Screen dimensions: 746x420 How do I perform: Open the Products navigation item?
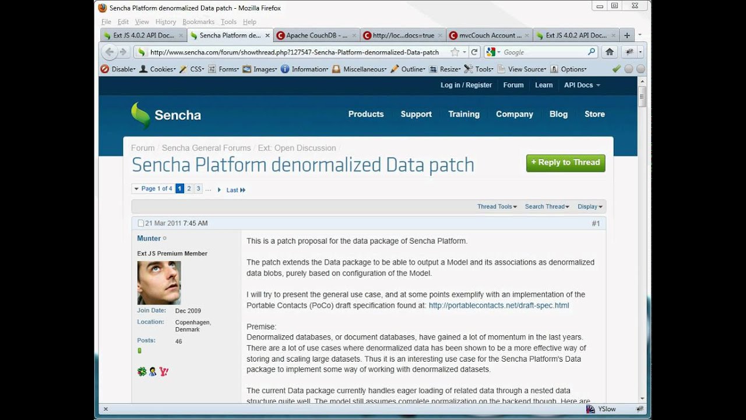point(366,114)
